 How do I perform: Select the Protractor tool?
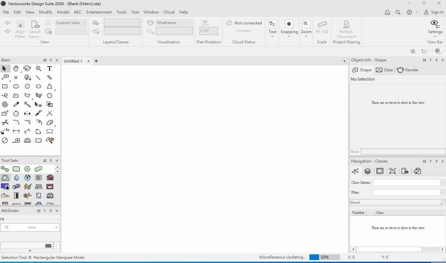click(x=27, y=140)
